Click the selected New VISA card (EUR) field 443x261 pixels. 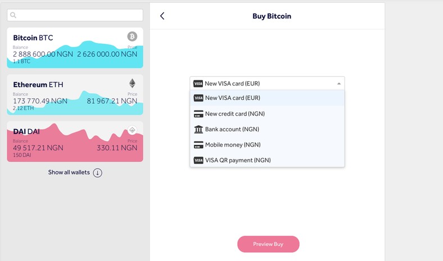264,84
